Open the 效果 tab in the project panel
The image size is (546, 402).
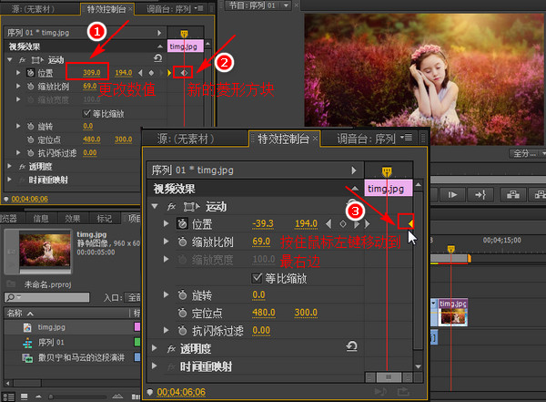coord(73,219)
